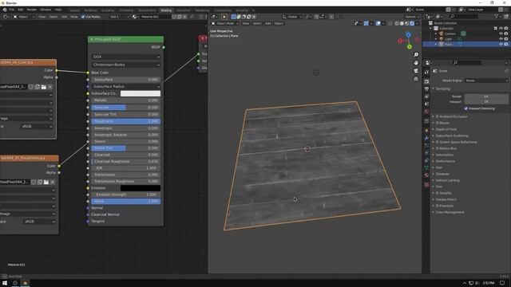
Task: Hide the Light in the outliner
Action: pos(501,39)
